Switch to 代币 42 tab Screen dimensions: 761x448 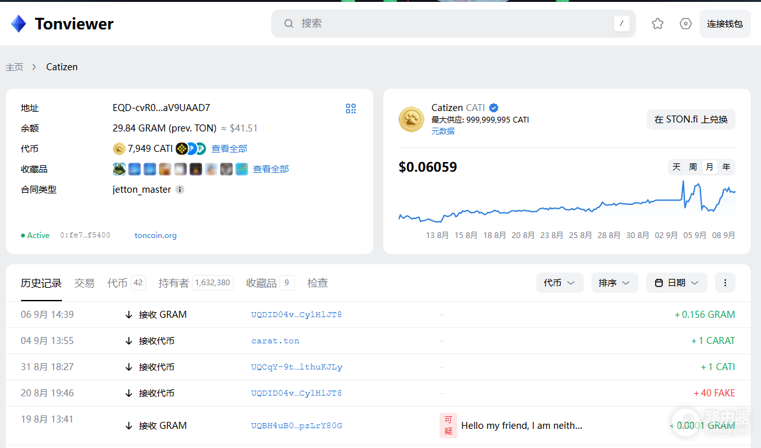pos(126,283)
